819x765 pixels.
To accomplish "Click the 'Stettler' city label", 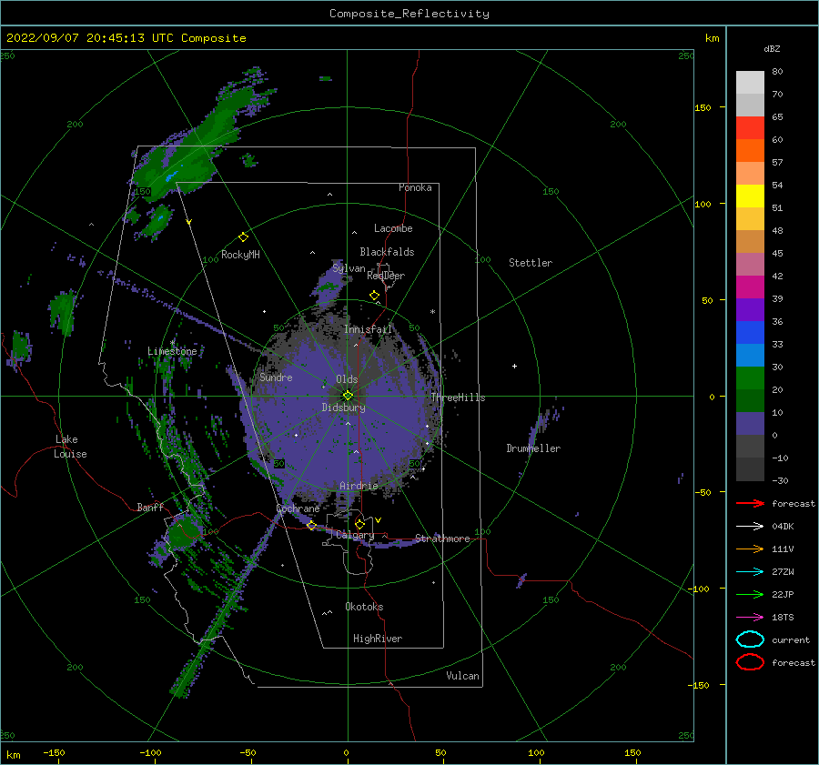I will [531, 263].
